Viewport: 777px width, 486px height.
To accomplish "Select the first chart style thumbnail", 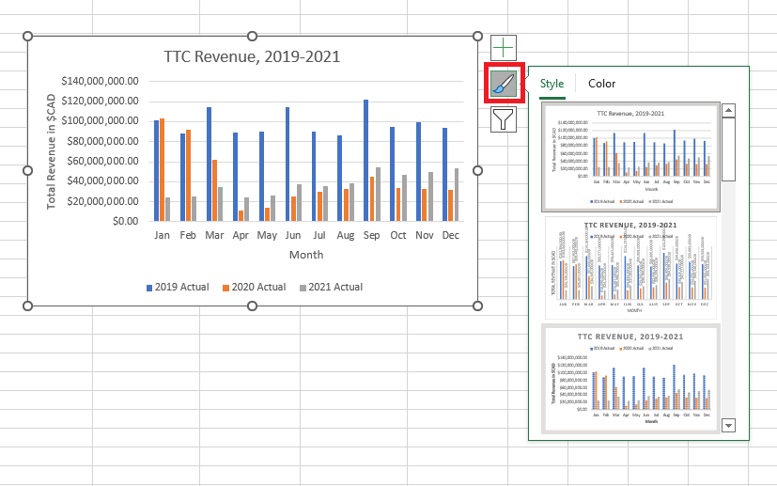I will click(x=630, y=157).
